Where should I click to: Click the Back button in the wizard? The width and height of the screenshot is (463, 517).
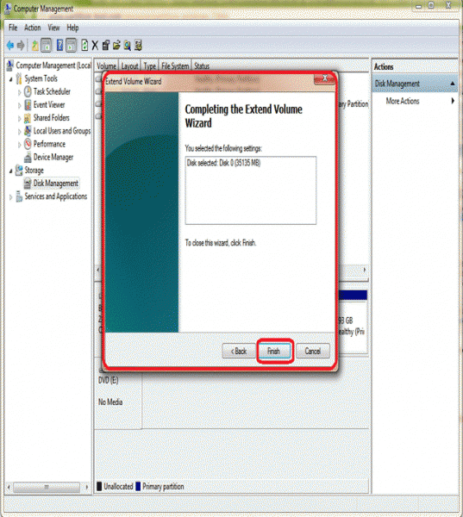coord(239,352)
